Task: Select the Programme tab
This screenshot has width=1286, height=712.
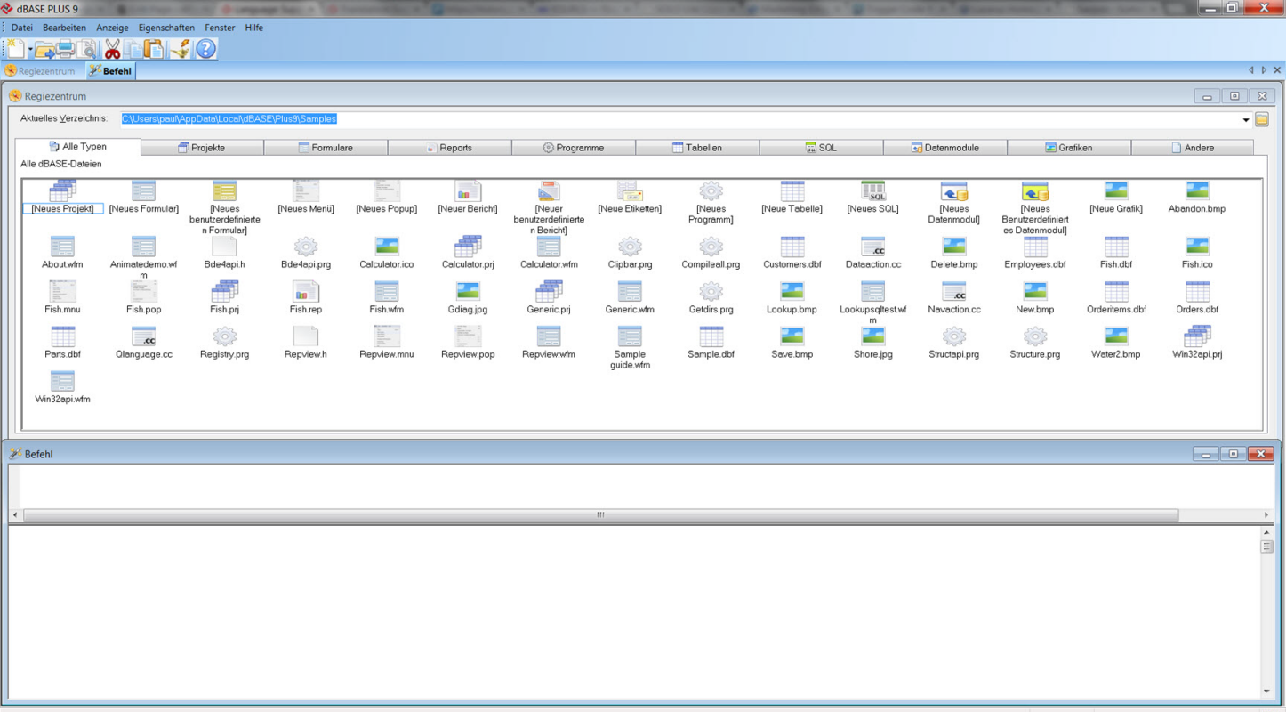Action: pos(574,148)
